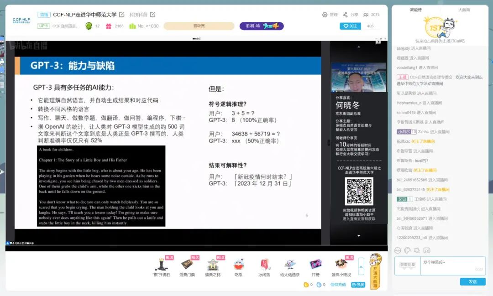493x296 pixels.
Task: Click the 1ST mascot rank banner
Action: pyautogui.click(x=440, y=28)
